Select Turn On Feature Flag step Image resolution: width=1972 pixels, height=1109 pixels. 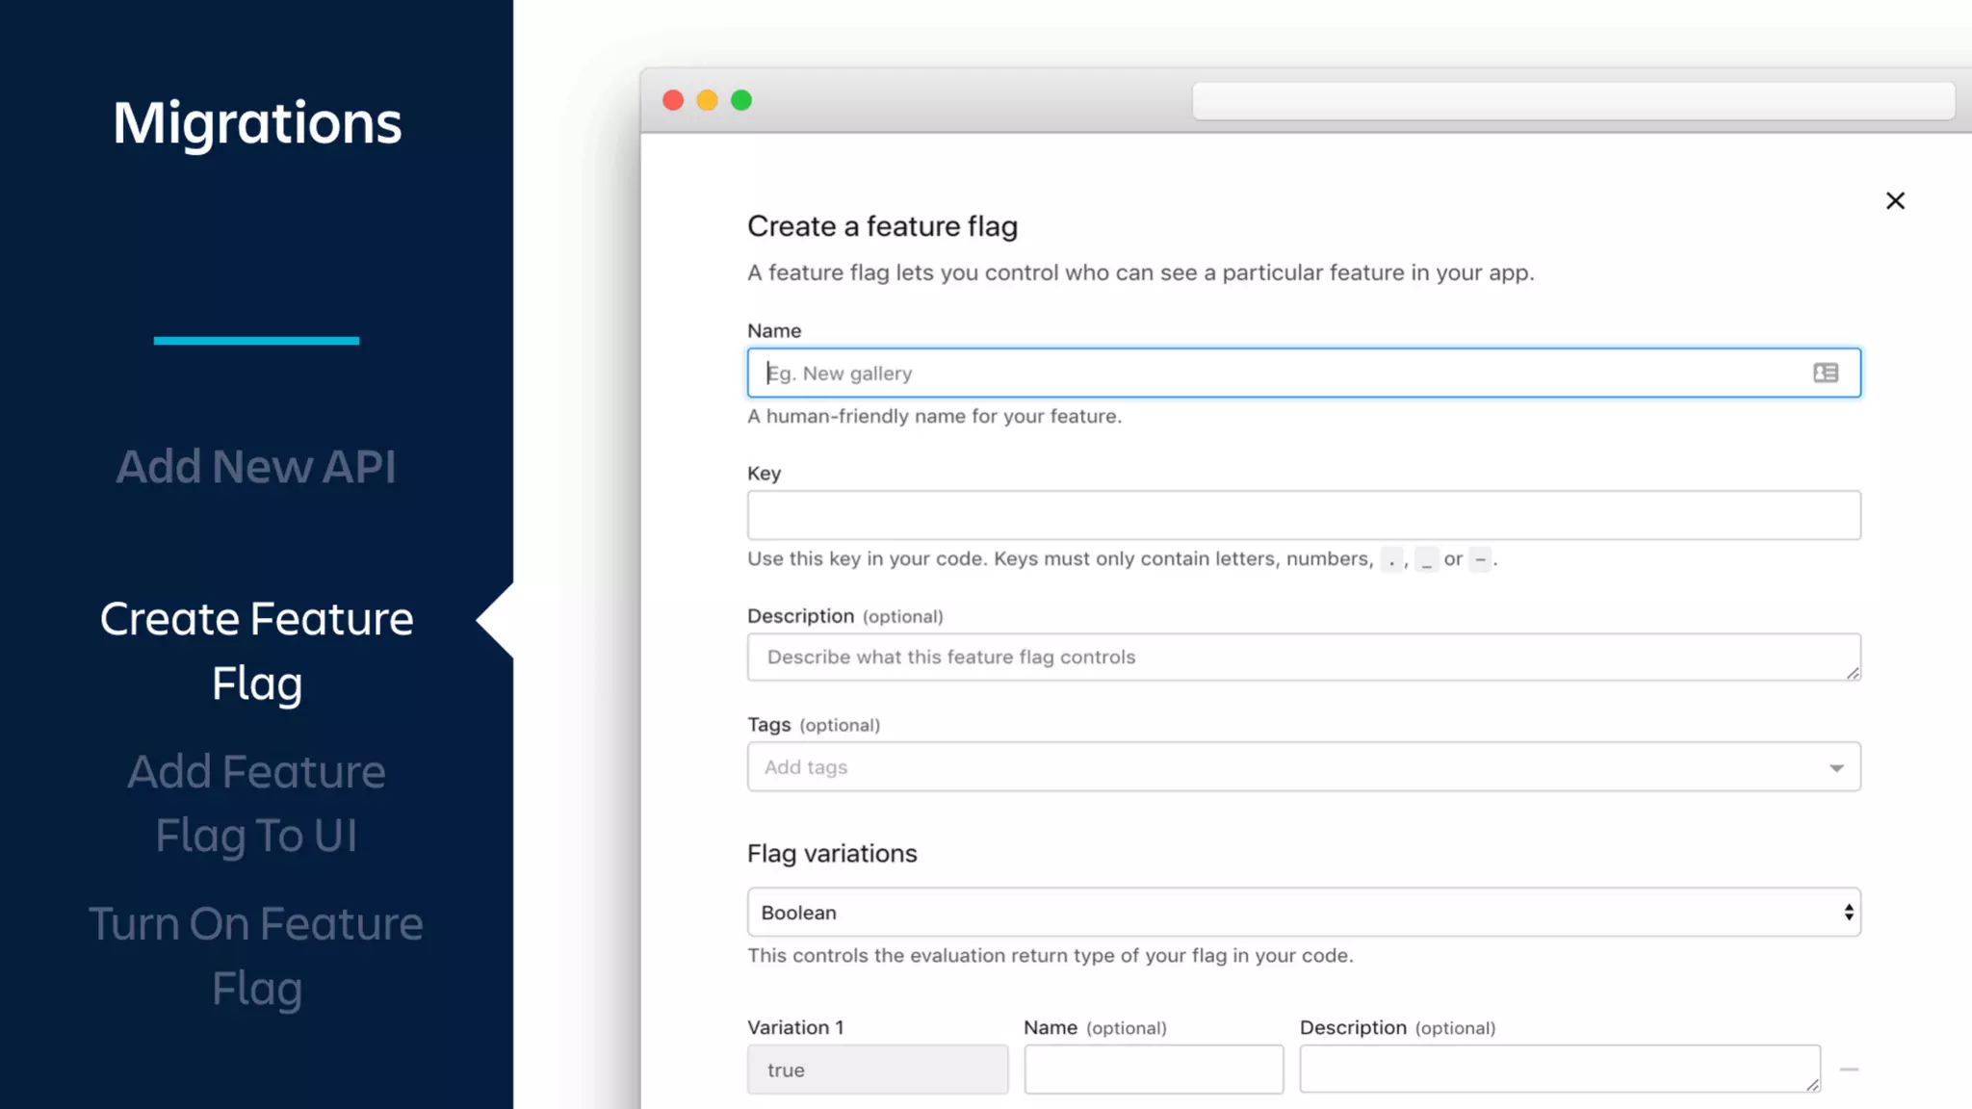tap(256, 956)
